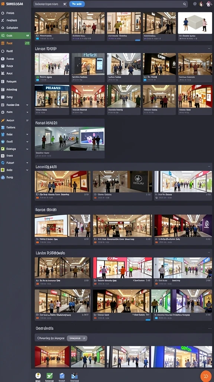
Task: Click the round profile icon left of the avatar
Action: click(x=201, y=4)
